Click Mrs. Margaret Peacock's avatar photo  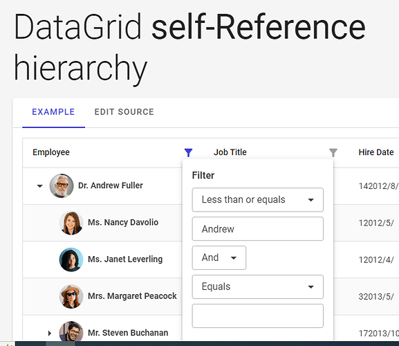pos(71,296)
